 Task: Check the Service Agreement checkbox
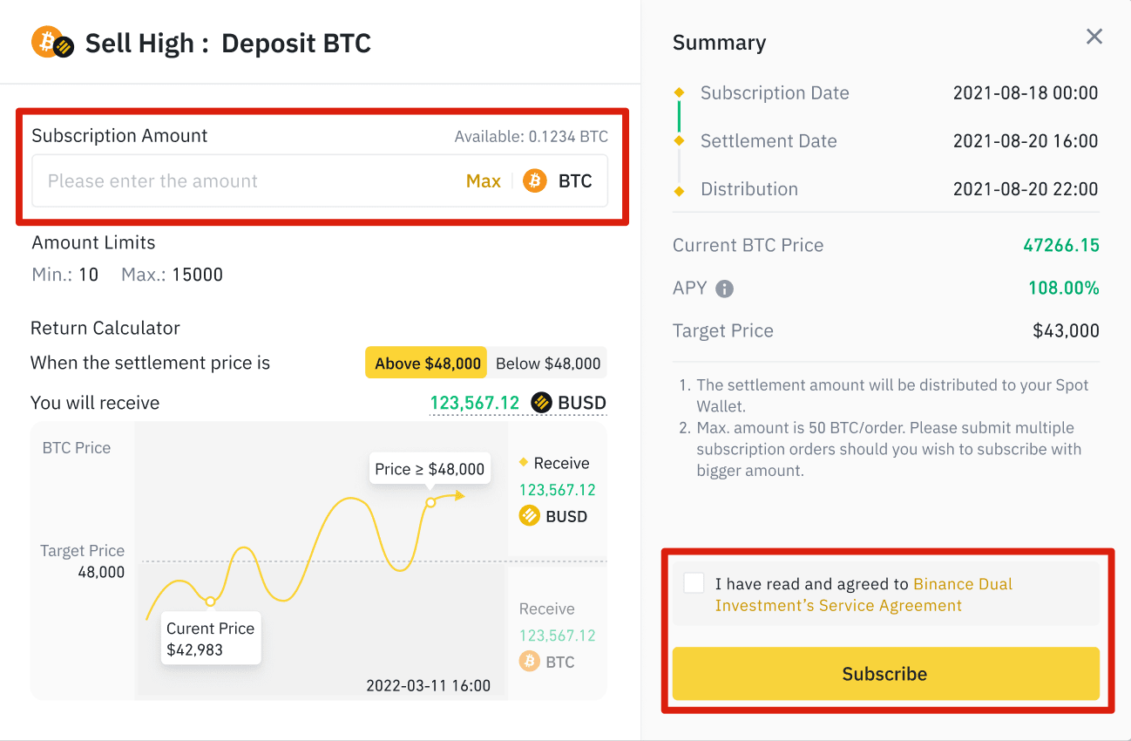(694, 583)
